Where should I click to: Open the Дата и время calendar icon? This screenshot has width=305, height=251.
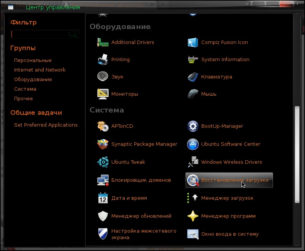(103, 198)
